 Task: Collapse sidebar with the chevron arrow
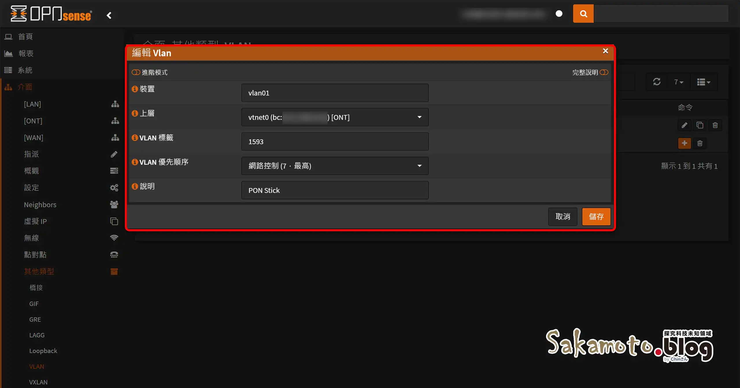tap(109, 15)
